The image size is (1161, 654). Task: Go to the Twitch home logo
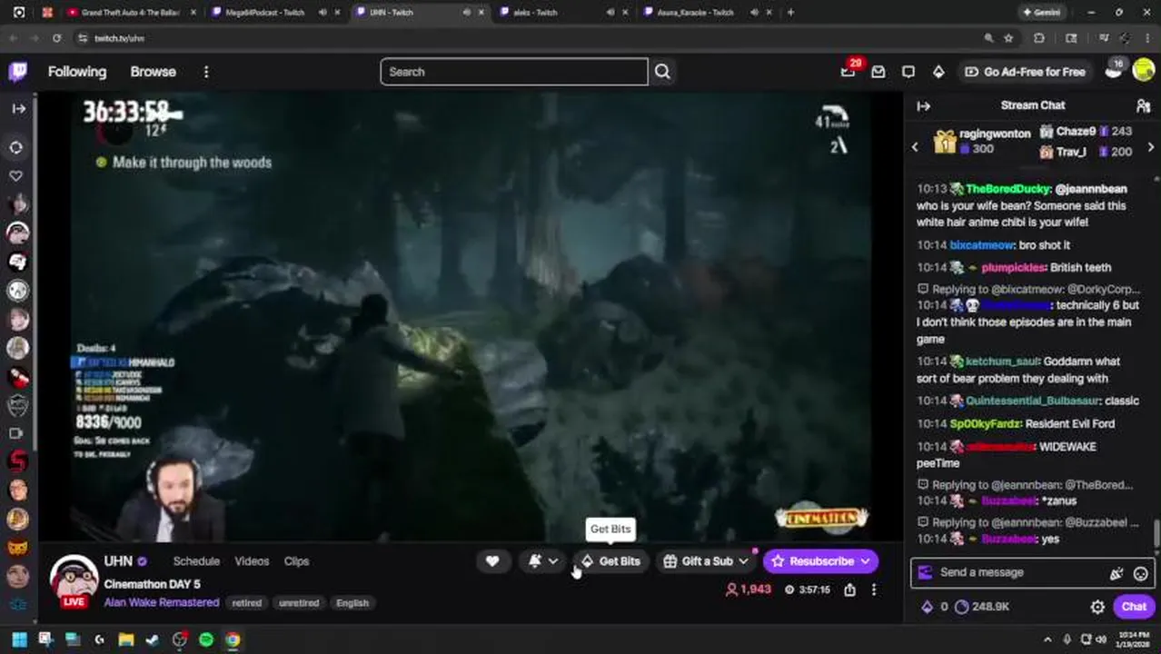tap(18, 72)
